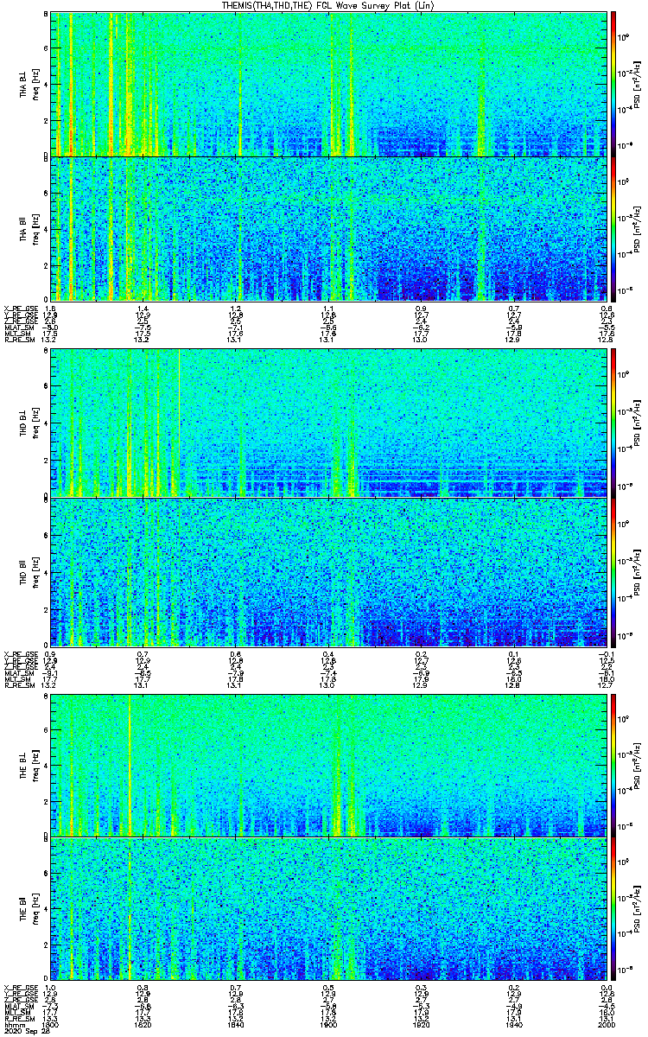Viewport: 648px width, 1037px height.
Task: Click the color bar beside THD B-perpendicular panel
Action: [613, 424]
